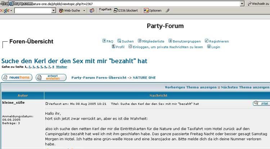Click the Google toolbar highlighter pencil icon

(167, 10)
